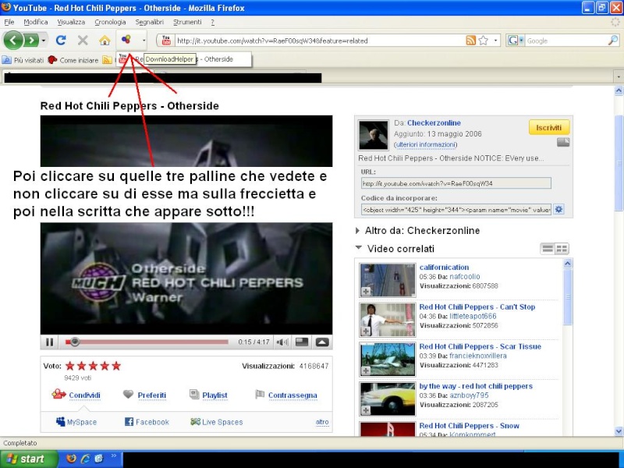
Task: Add californication to queue with plus icon
Action: (x=366, y=292)
